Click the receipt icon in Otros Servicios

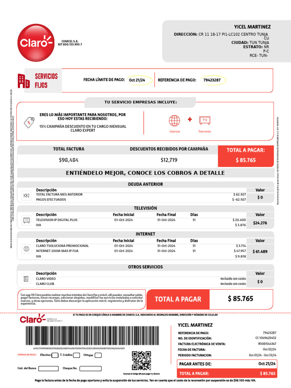26,279
